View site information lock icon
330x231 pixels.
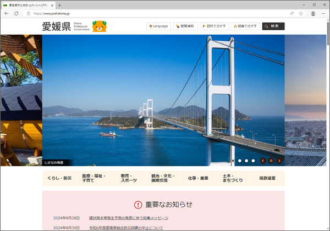click(x=29, y=13)
